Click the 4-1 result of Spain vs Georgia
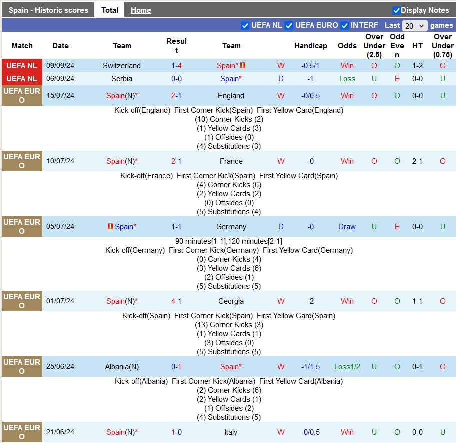Image resolution: width=456 pixels, height=443 pixels. tap(176, 301)
